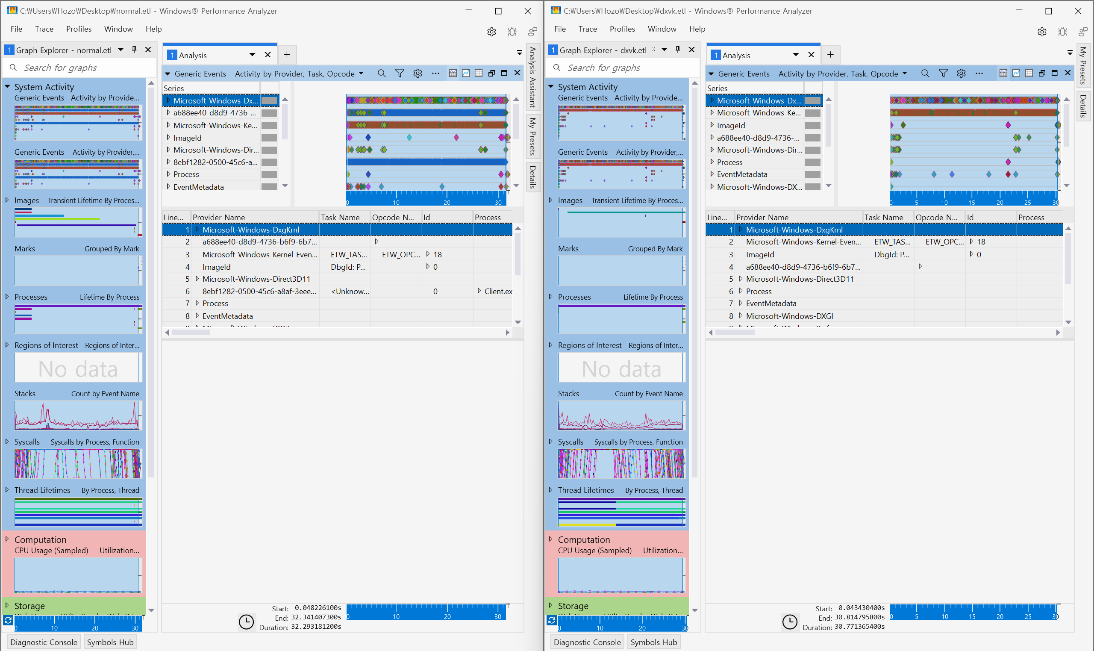Open Activity by Provider preset dropdown in normal.etl
The height and width of the screenshot is (651, 1094).
click(361, 73)
